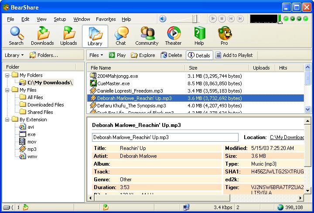Open the Chat view
This screenshot has height=213, width=314.
(121, 36)
